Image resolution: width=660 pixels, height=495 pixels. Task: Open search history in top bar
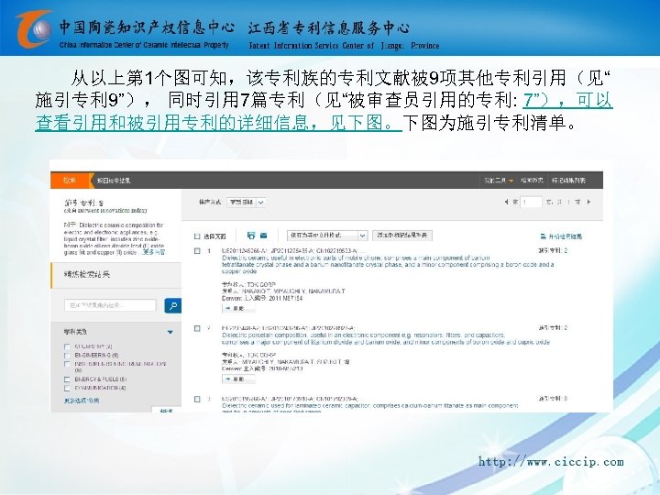coord(532,181)
